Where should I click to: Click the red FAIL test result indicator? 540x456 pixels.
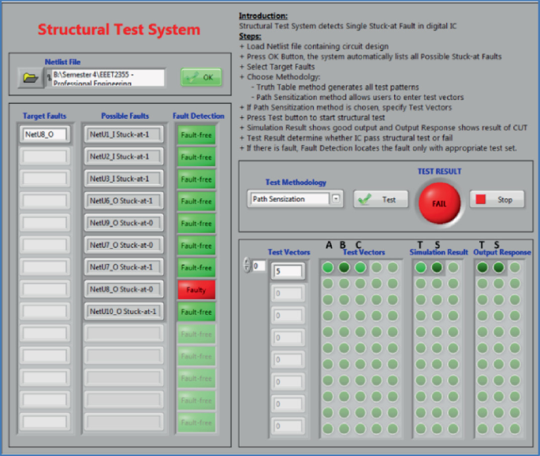coord(439,202)
